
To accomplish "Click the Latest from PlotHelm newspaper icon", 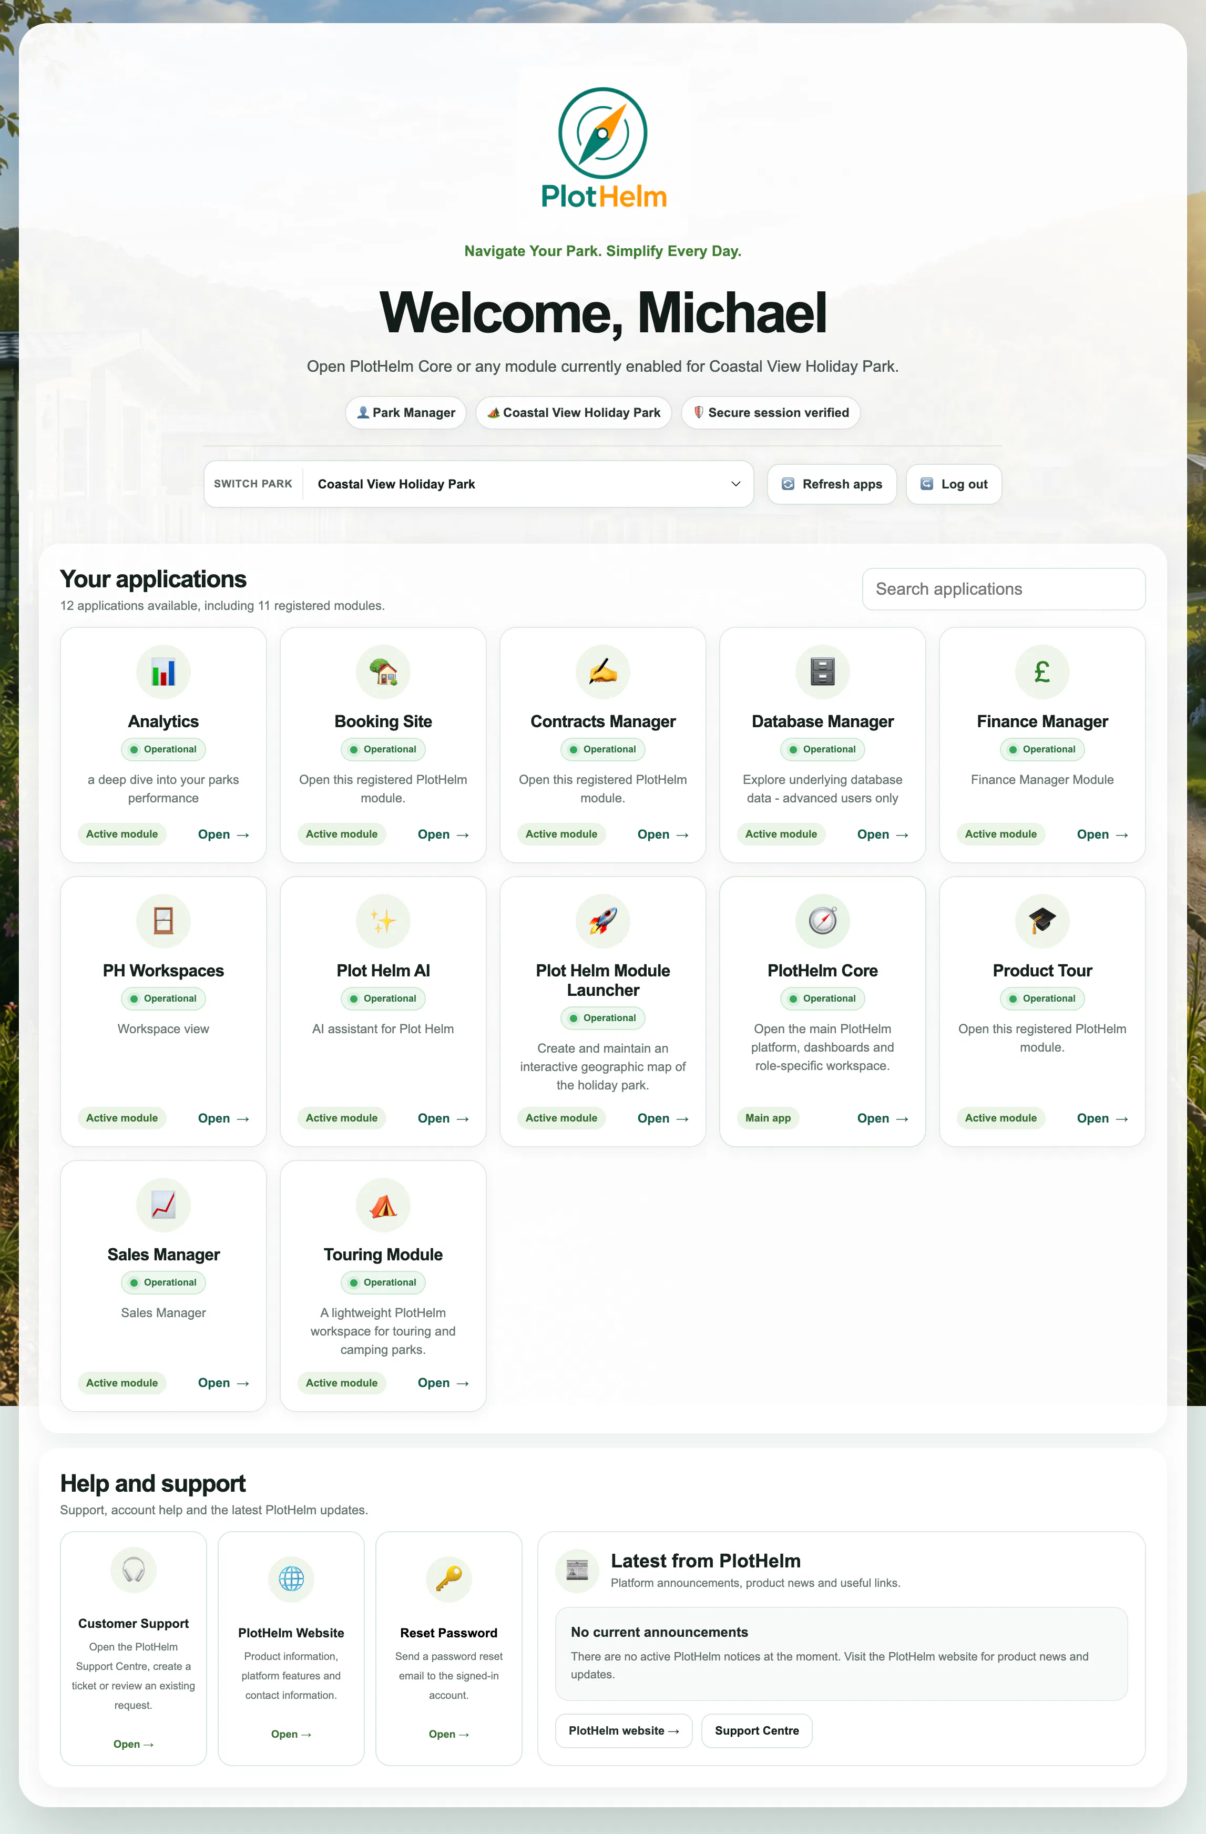I will pos(577,1571).
